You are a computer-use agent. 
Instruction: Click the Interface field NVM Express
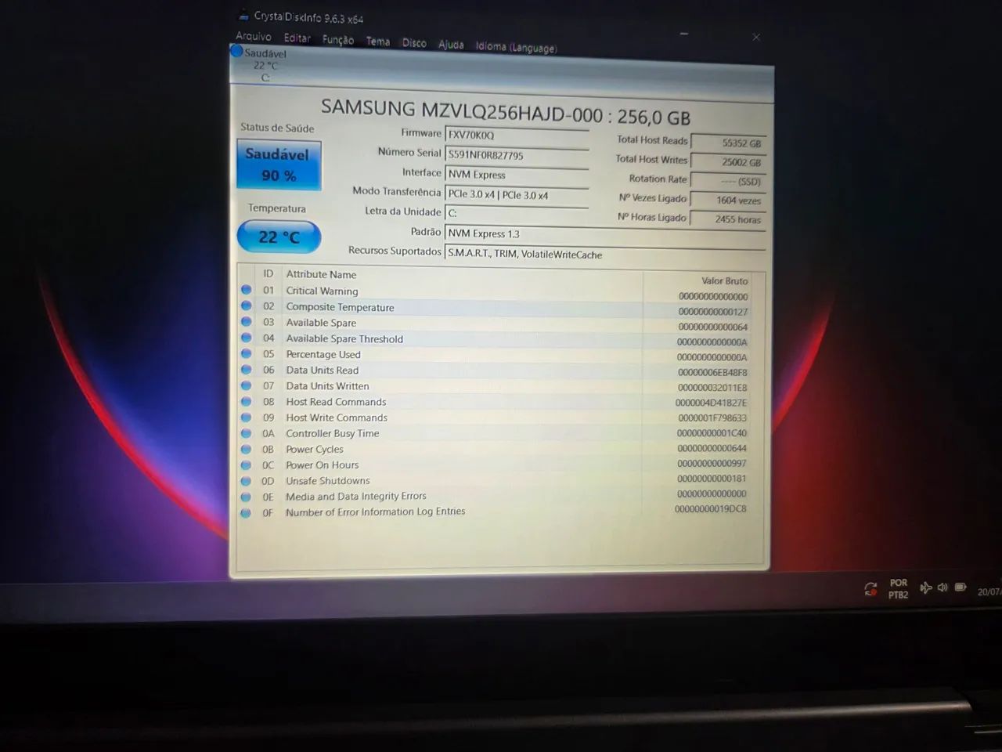pyautogui.click(x=517, y=175)
